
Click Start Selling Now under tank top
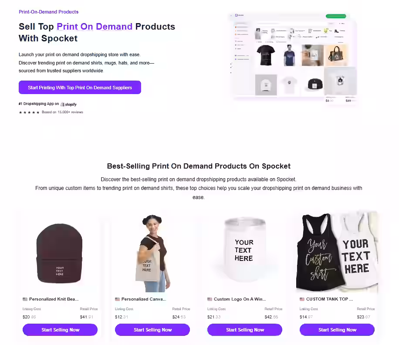pyautogui.click(x=337, y=330)
